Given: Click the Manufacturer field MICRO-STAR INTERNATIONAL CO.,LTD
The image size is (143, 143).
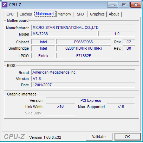Looking at the screenshot, I should (83, 27).
